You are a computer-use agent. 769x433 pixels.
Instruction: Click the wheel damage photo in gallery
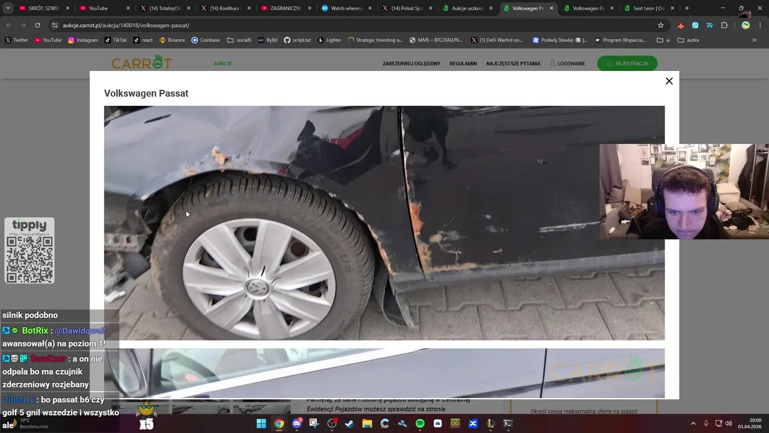(x=384, y=223)
